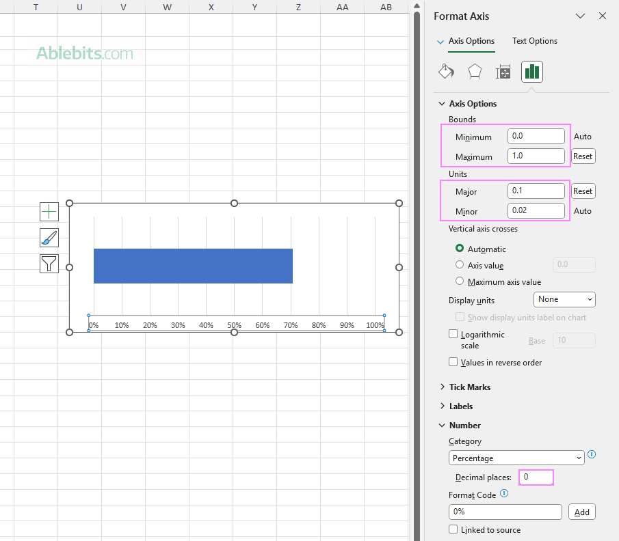This screenshot has width=619, height=541.
Task: Open the Chart Elements plus button
Action: click(49, 212)
